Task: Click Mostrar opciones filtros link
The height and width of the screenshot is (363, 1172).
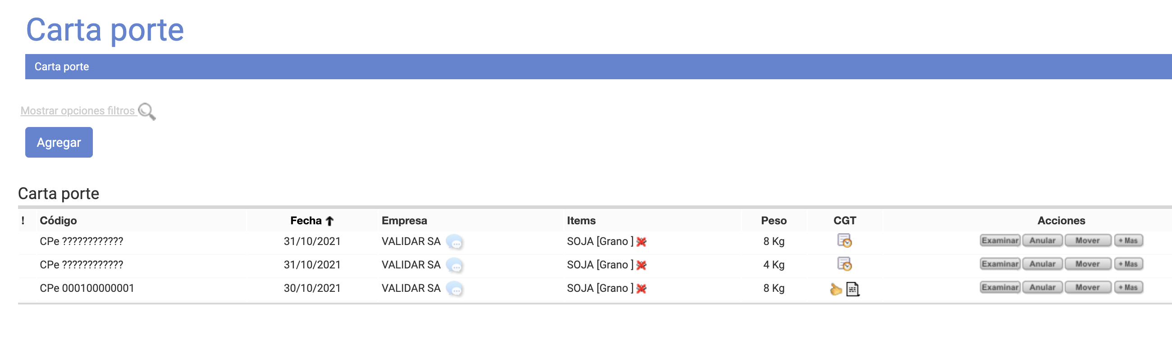Action: click(78, 111)
